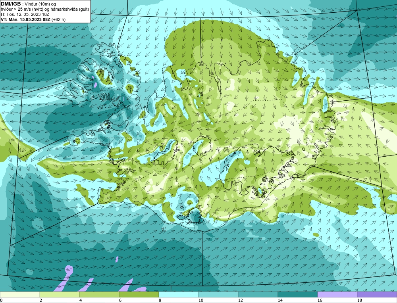Click the legend scale label 14
397x303 pixels.
pos(280,301)
